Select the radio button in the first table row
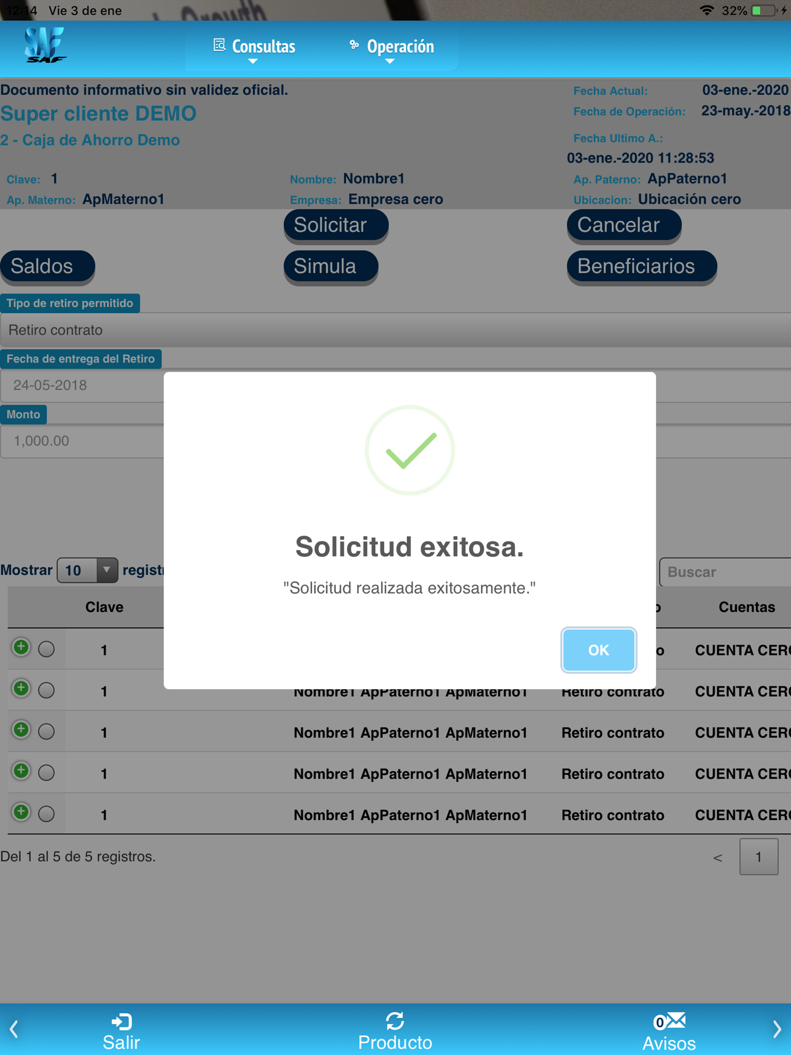 click(46, 649)
